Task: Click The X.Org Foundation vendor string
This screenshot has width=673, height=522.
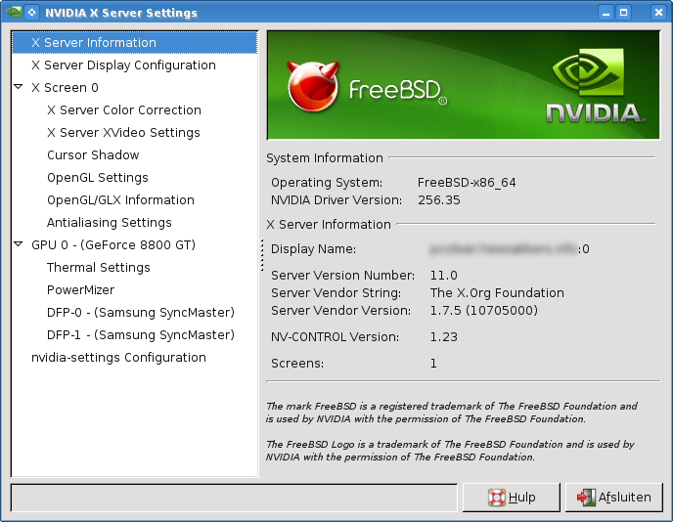Action: click(x=497, y=293)
